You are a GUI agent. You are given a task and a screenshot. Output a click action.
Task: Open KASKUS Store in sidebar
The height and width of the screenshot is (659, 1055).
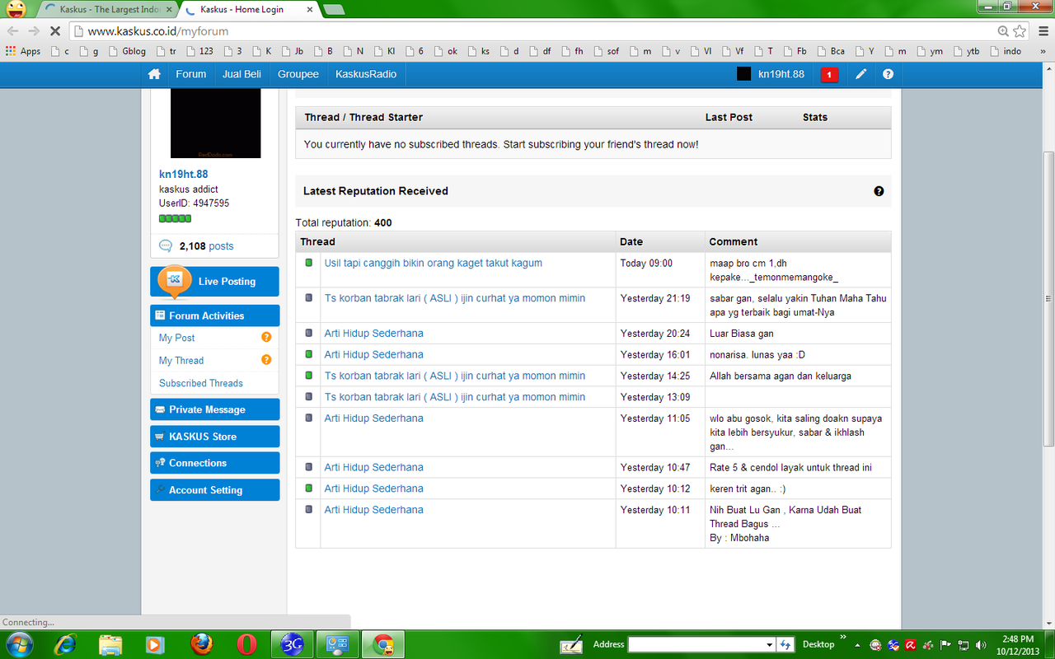coord(214,437)
